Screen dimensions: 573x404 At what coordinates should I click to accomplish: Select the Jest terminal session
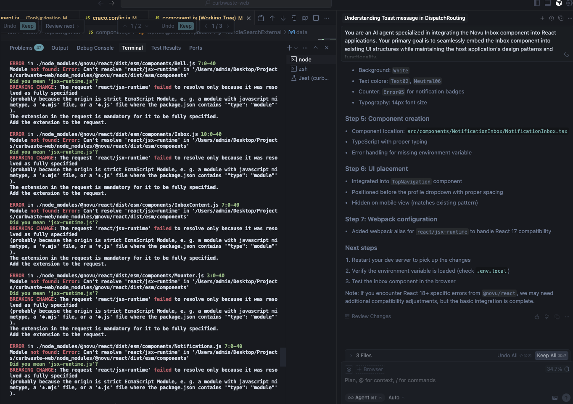point(311,78)
